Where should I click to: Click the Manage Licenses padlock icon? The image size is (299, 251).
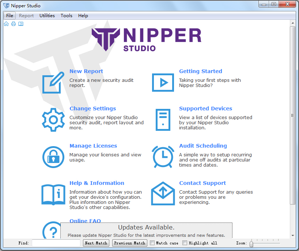[x=53, y=157]
